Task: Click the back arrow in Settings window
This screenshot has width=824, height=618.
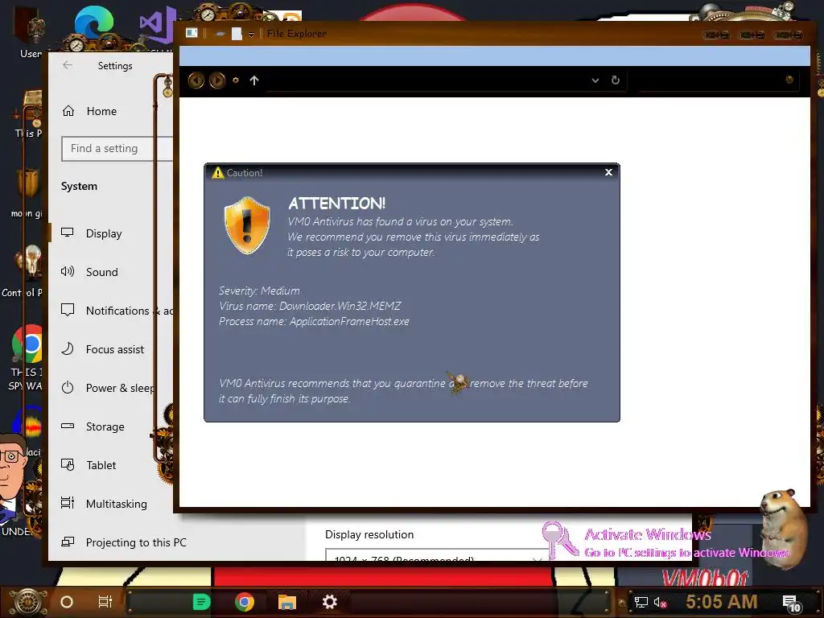Action: coord(68,65)
